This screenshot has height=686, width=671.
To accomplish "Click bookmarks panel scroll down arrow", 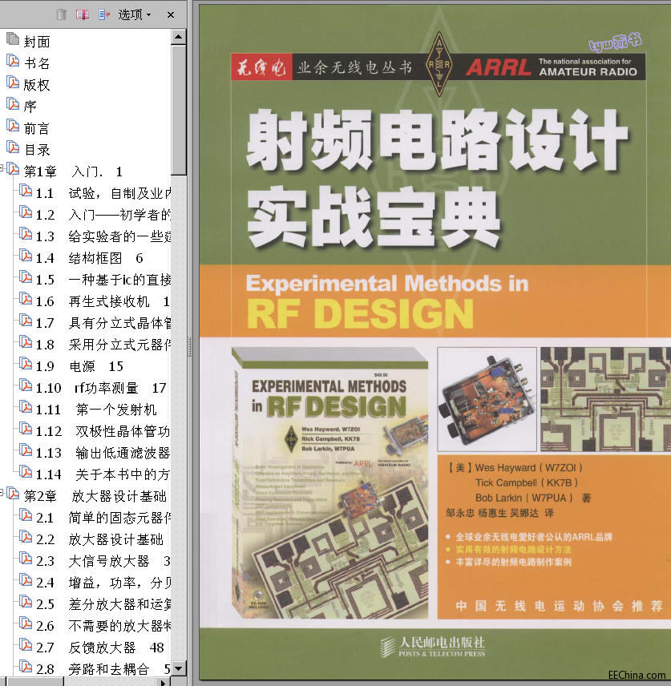I will [178, 668].
